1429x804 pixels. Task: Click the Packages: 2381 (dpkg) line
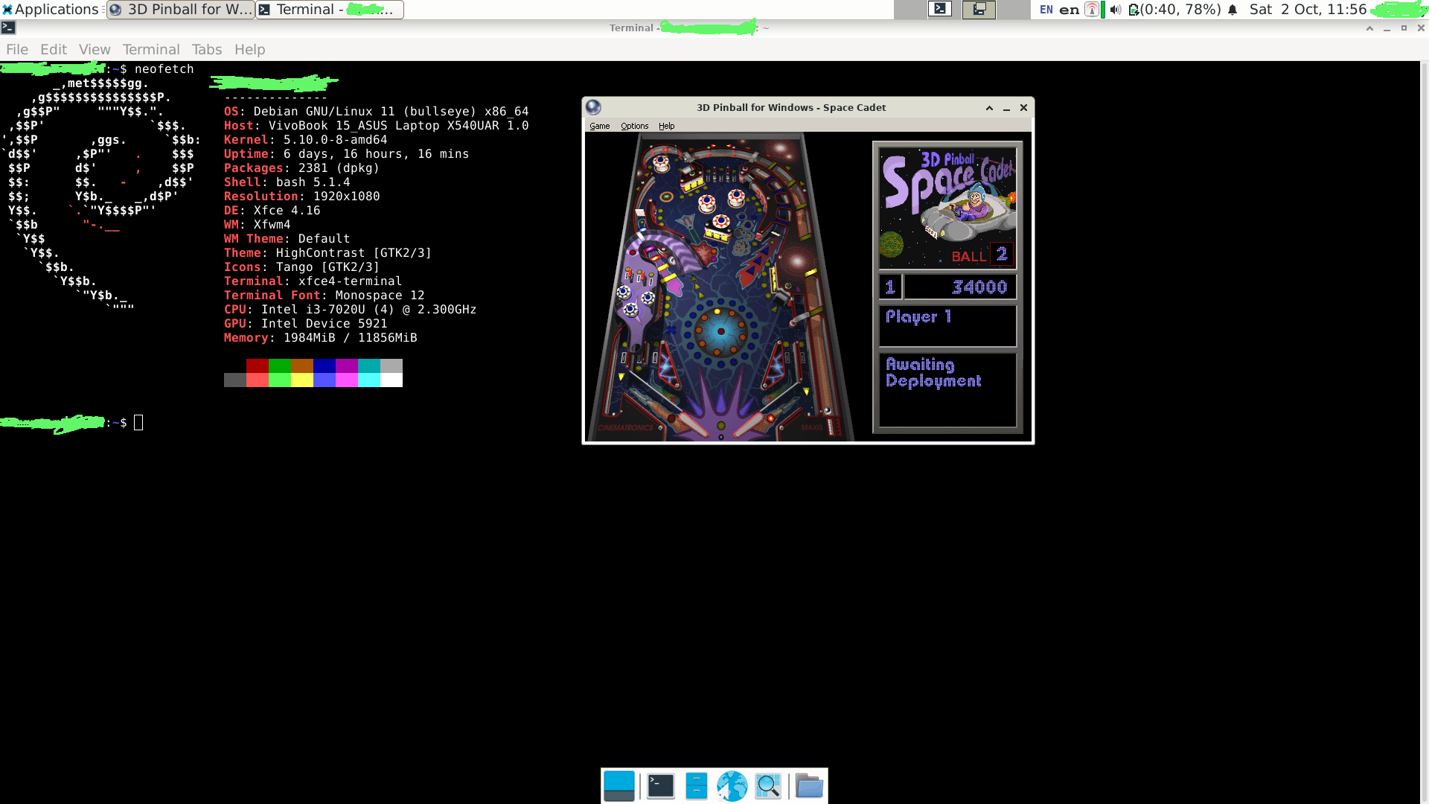click(302, 168)
